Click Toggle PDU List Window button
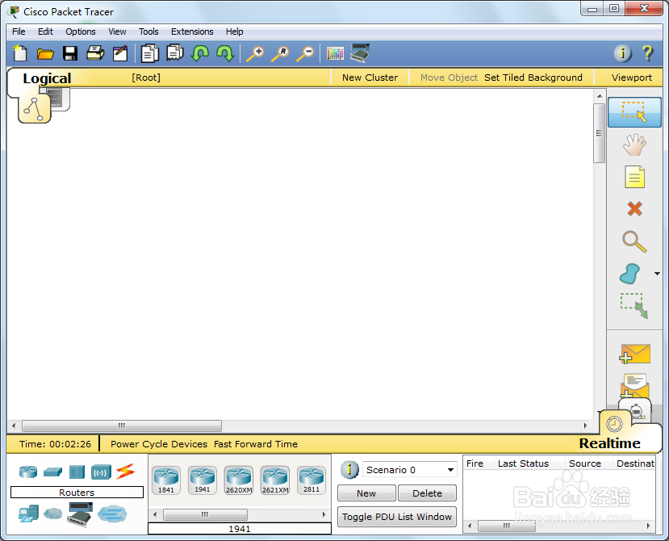Screen dimensions: 669x541 tap(397, 517)
